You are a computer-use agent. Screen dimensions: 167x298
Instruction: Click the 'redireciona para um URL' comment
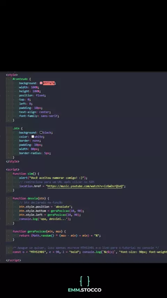pos(57,182)
